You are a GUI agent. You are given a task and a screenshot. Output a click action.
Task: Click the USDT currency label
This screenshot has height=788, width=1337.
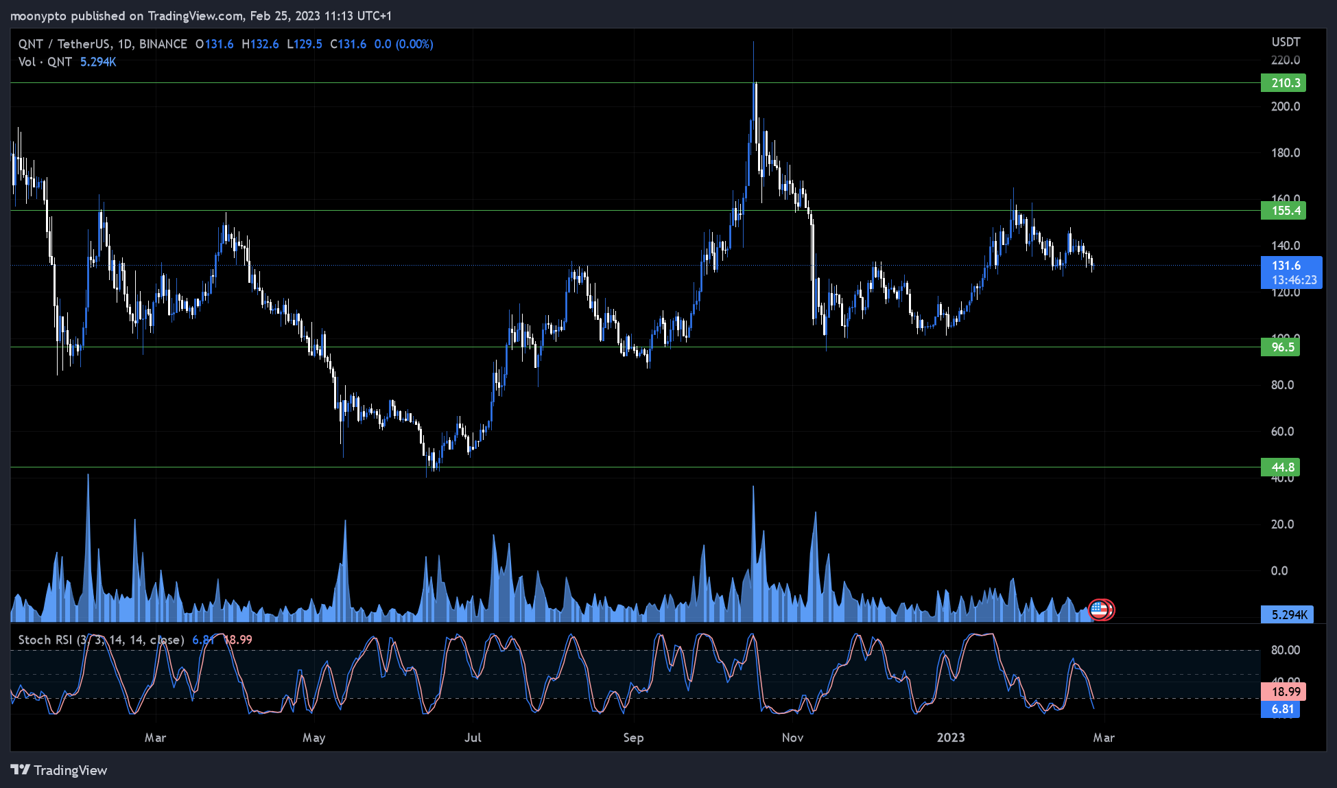1286,42
